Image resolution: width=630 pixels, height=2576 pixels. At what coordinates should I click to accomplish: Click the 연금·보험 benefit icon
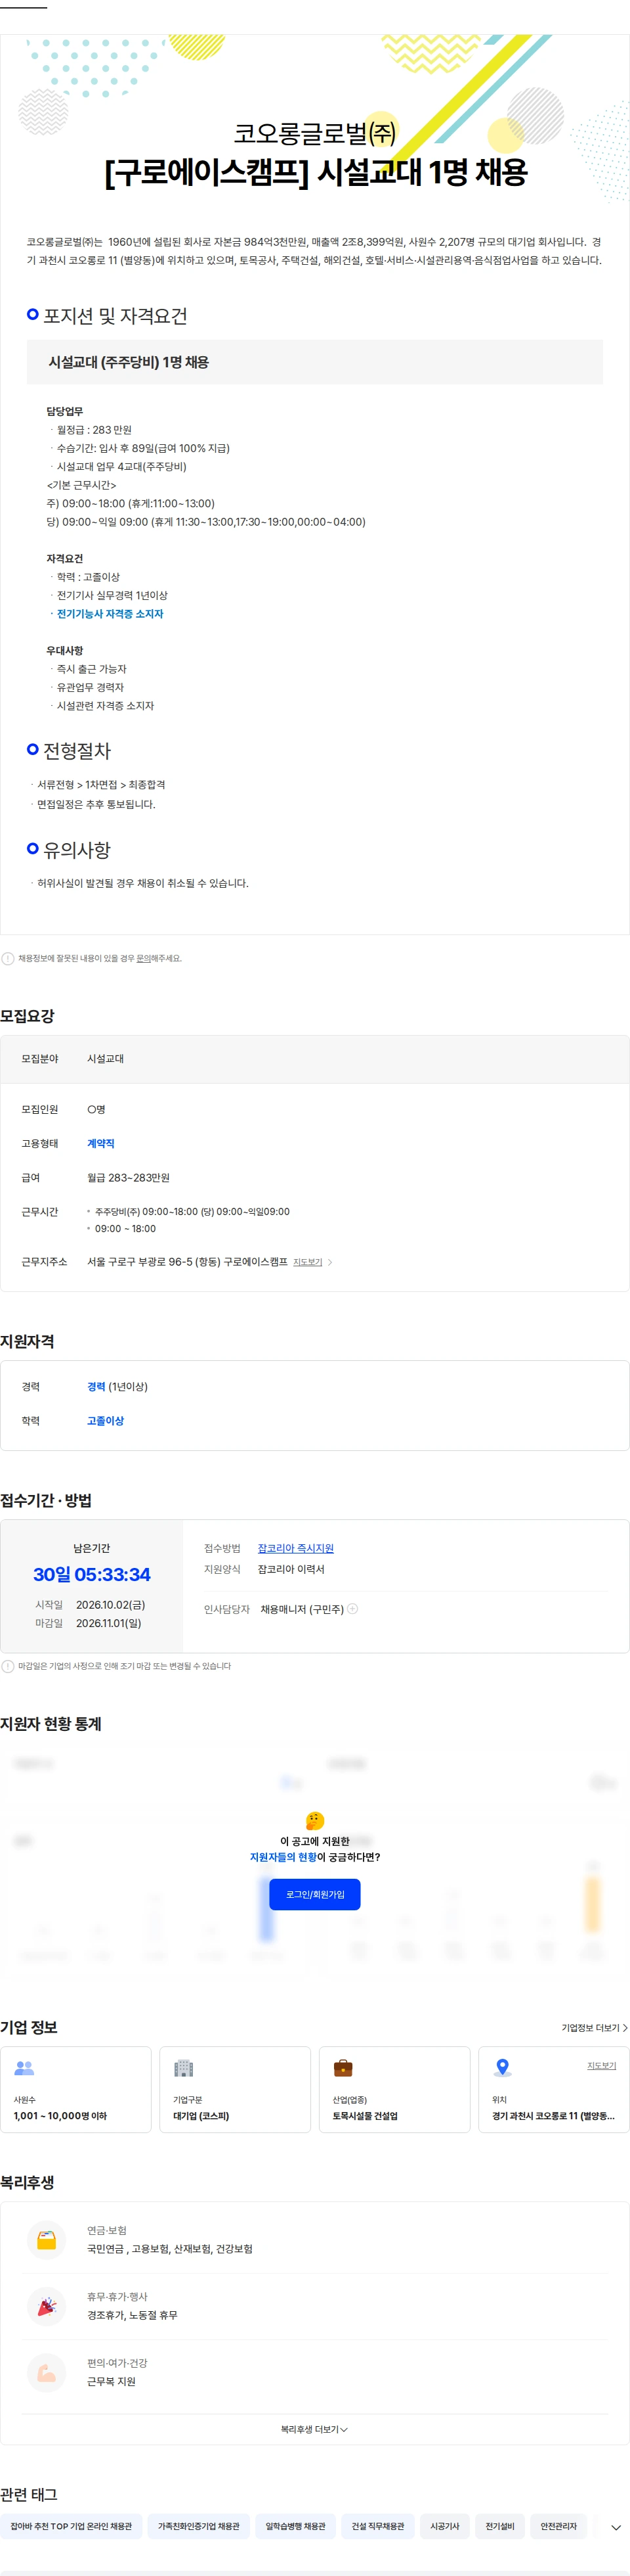pos(47,2239)
